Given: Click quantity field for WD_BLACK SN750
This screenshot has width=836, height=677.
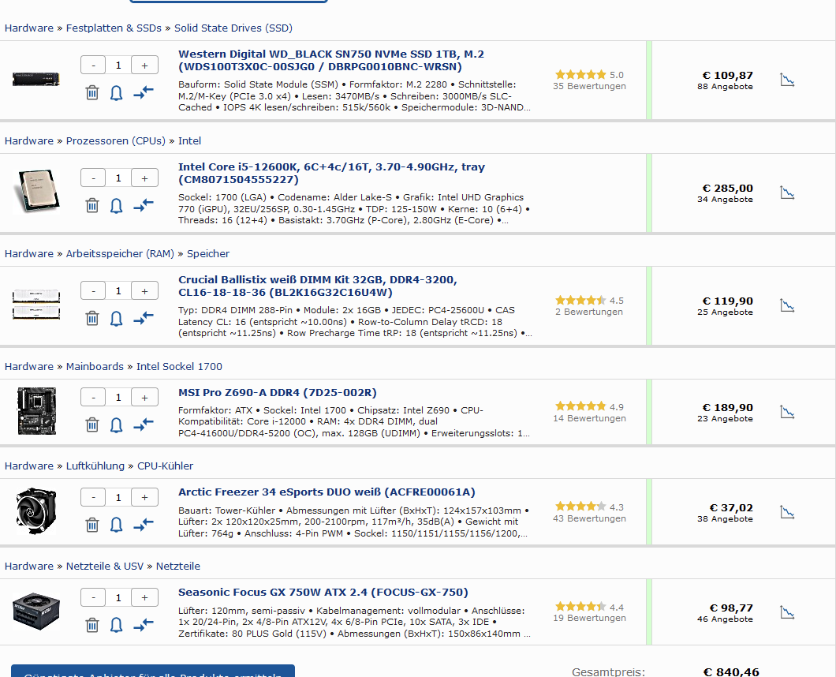Looking at the screenshot, I should click(x=118, y=65).
